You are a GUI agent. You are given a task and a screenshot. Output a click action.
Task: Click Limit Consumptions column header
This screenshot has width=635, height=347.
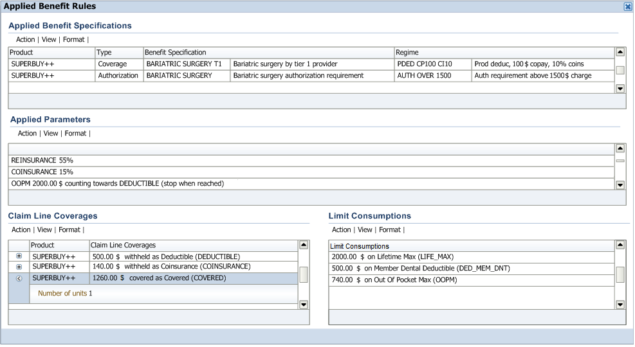[472, 246]
